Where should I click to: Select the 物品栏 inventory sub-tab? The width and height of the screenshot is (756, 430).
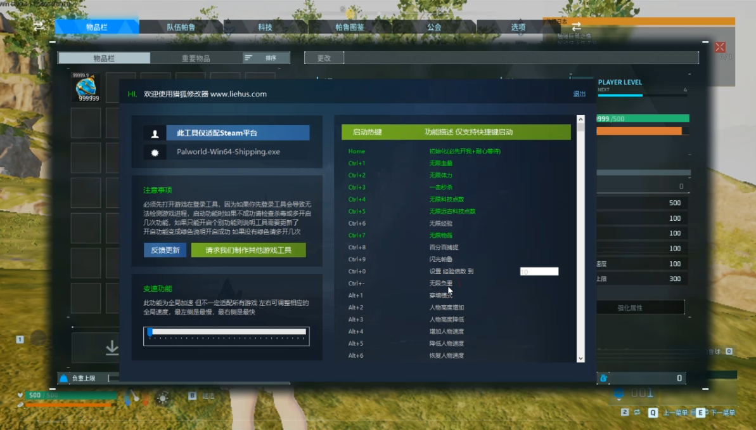(104, 58)
